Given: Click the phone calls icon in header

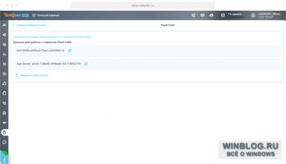Looking at the screenshot, I should pyautogui.click(x=194, y=15).
